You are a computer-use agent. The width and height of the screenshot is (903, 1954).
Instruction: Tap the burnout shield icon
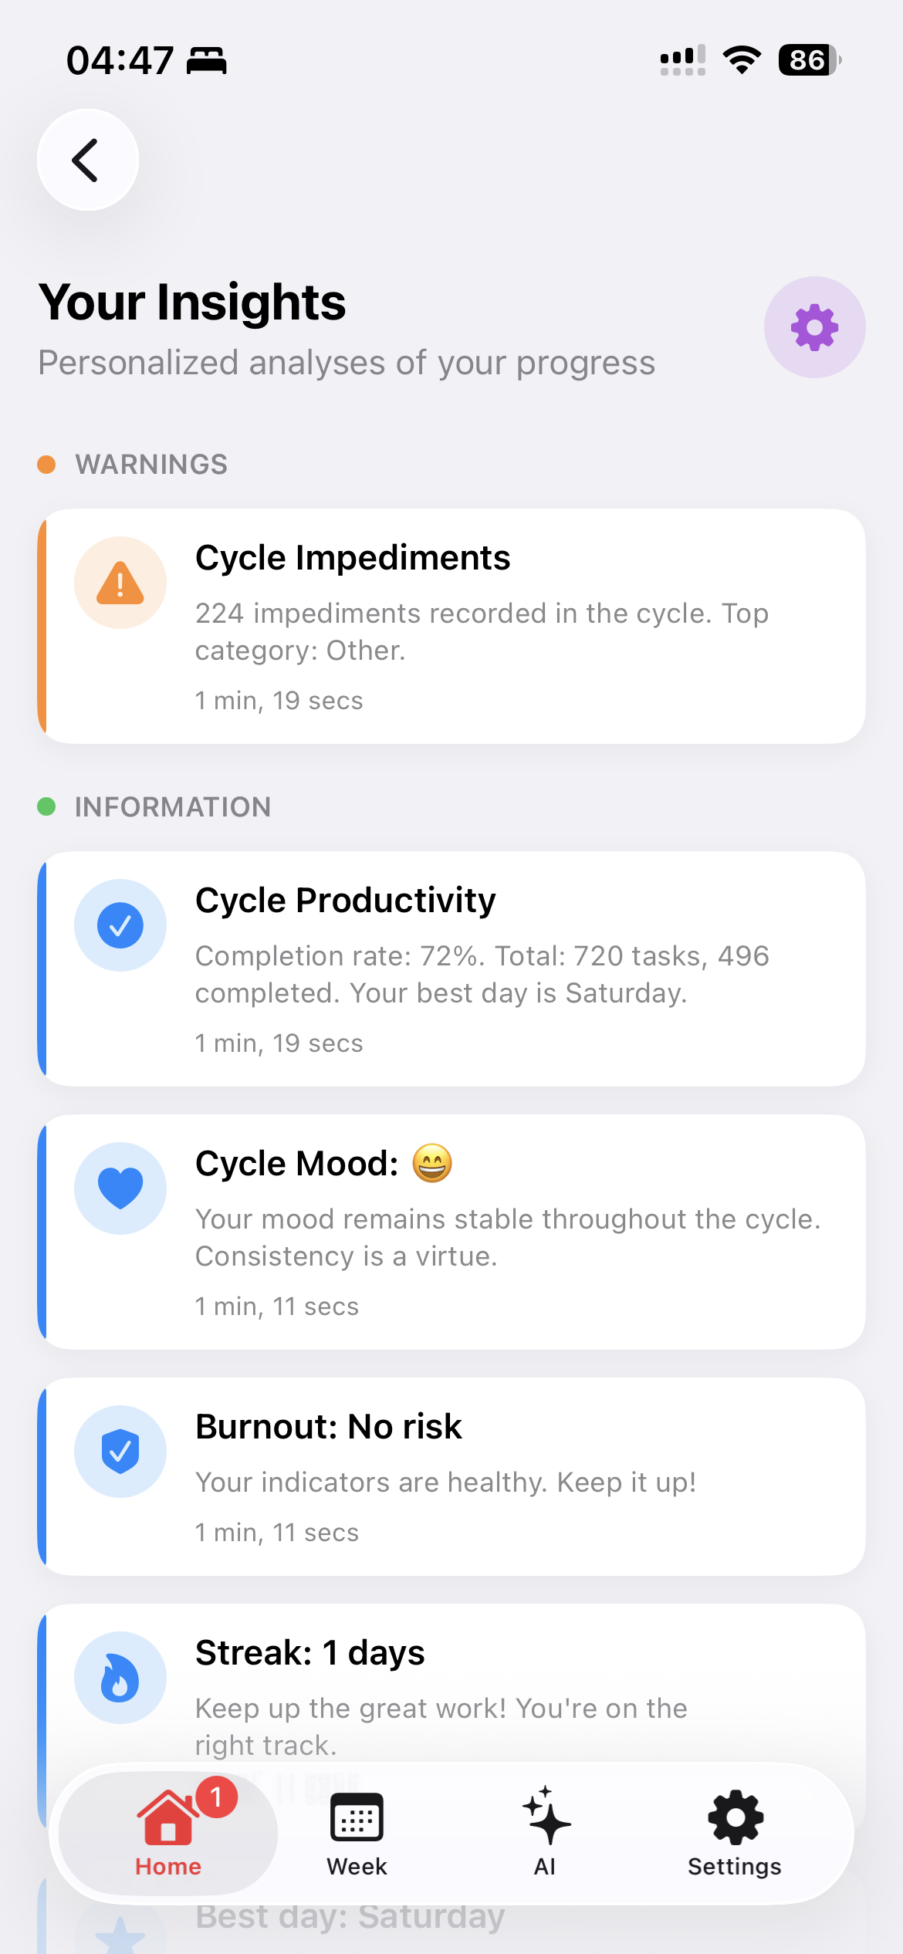pos(120,1452)
